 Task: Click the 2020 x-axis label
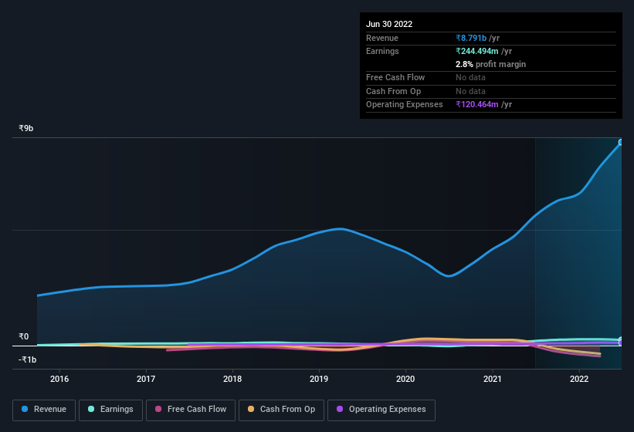tap(405, 379)
